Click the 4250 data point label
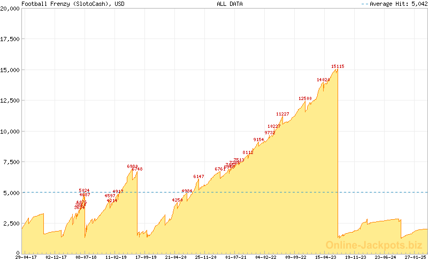 click(x=177, y=200)
